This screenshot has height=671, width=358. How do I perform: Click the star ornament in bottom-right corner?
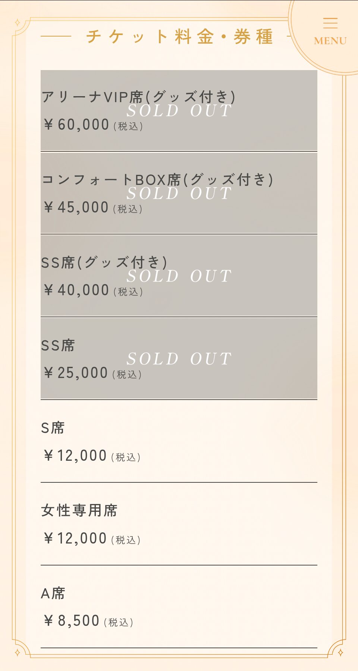(340, 652)
